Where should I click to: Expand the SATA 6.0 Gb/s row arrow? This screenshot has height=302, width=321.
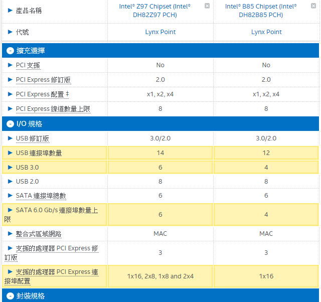click(x=10, y=210)
